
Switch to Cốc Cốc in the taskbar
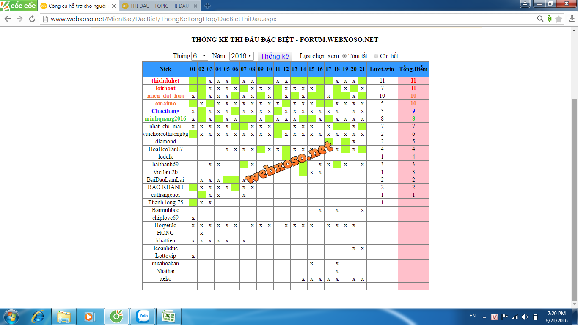[116, 317]
